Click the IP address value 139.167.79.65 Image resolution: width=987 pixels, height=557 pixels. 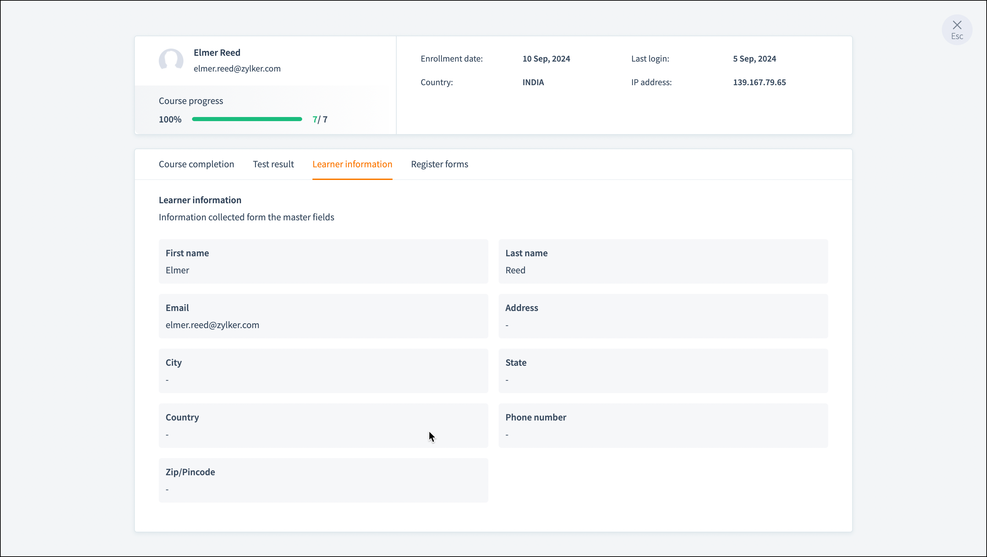[759, 82]
